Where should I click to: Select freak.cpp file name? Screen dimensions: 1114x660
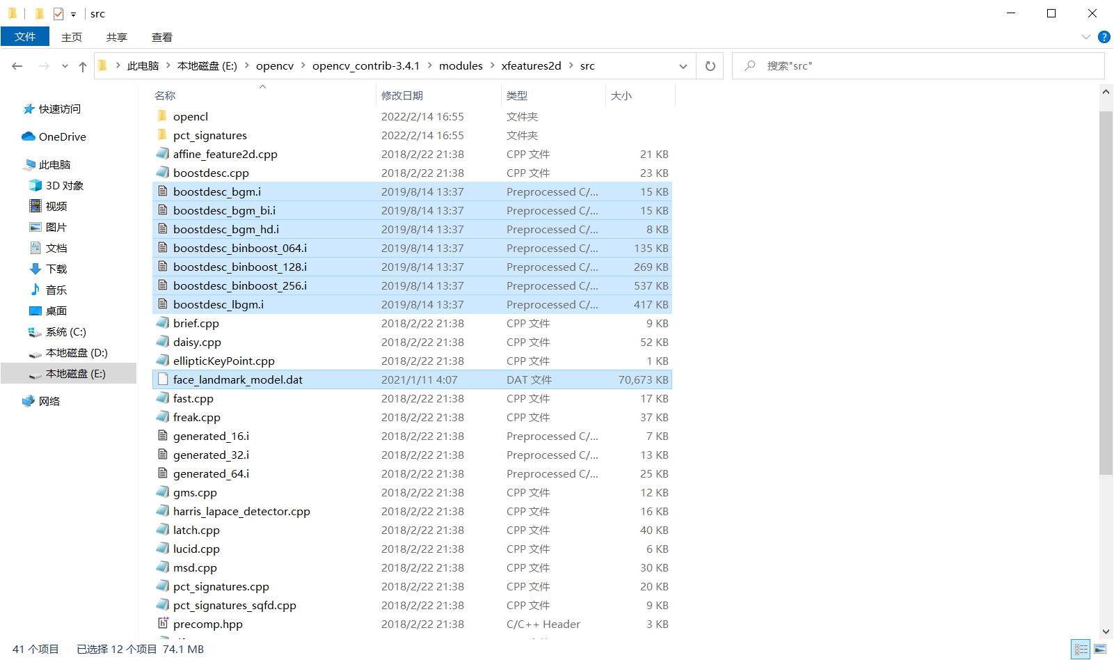(197, 418)
